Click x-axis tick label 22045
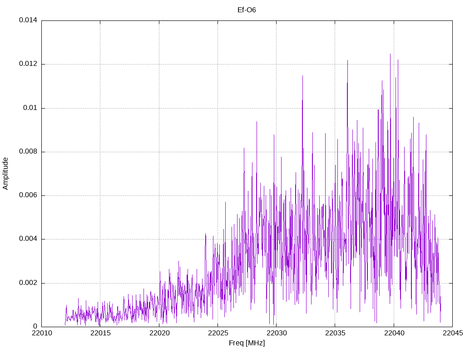Viewport: 465px width, 349px height. click(x=453, y=333)
